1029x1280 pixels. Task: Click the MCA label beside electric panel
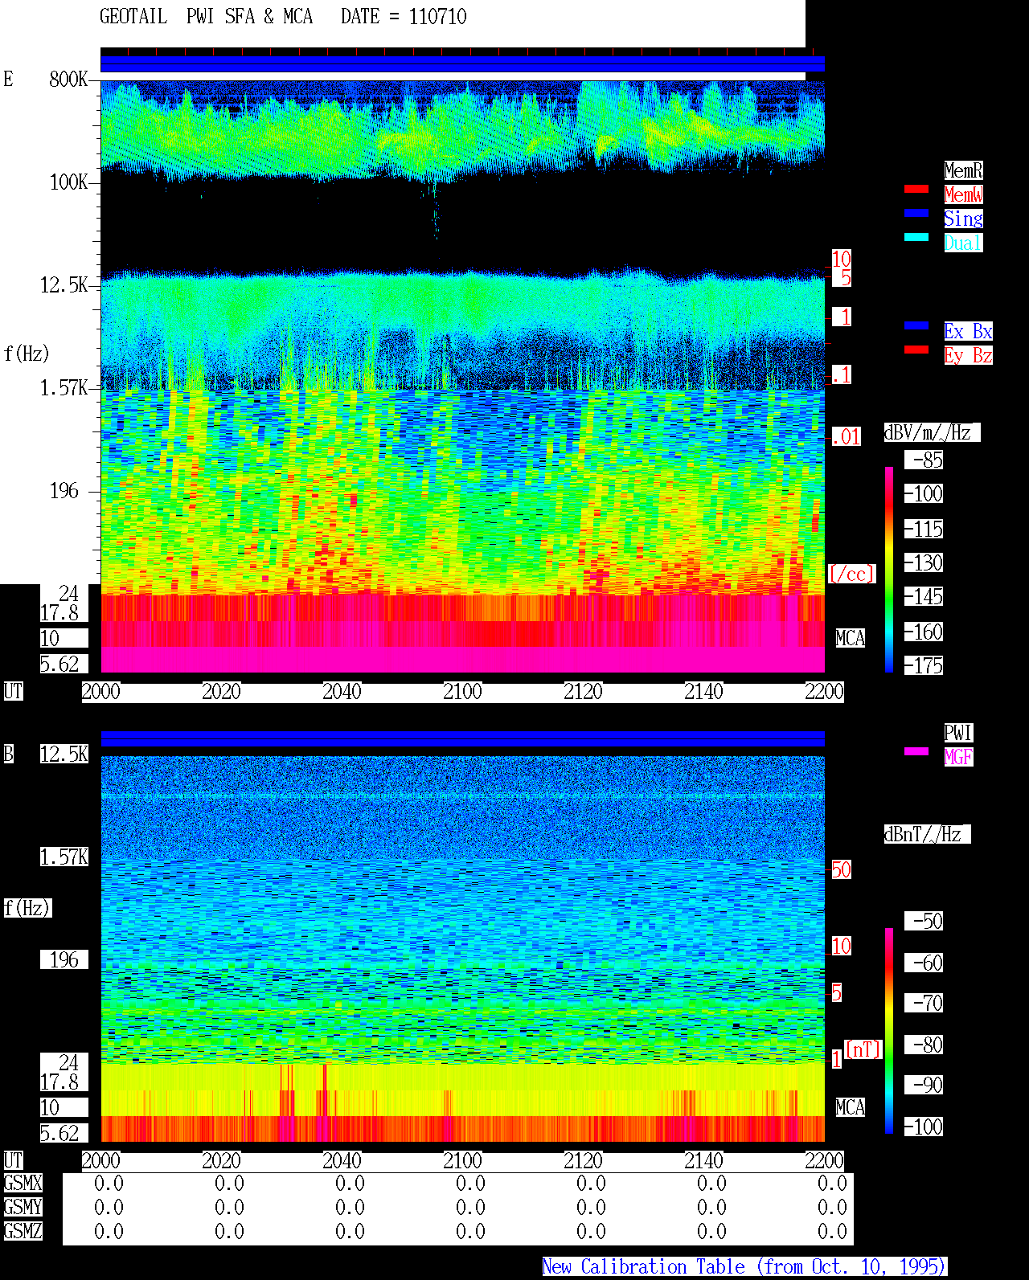tap(850, 638)
